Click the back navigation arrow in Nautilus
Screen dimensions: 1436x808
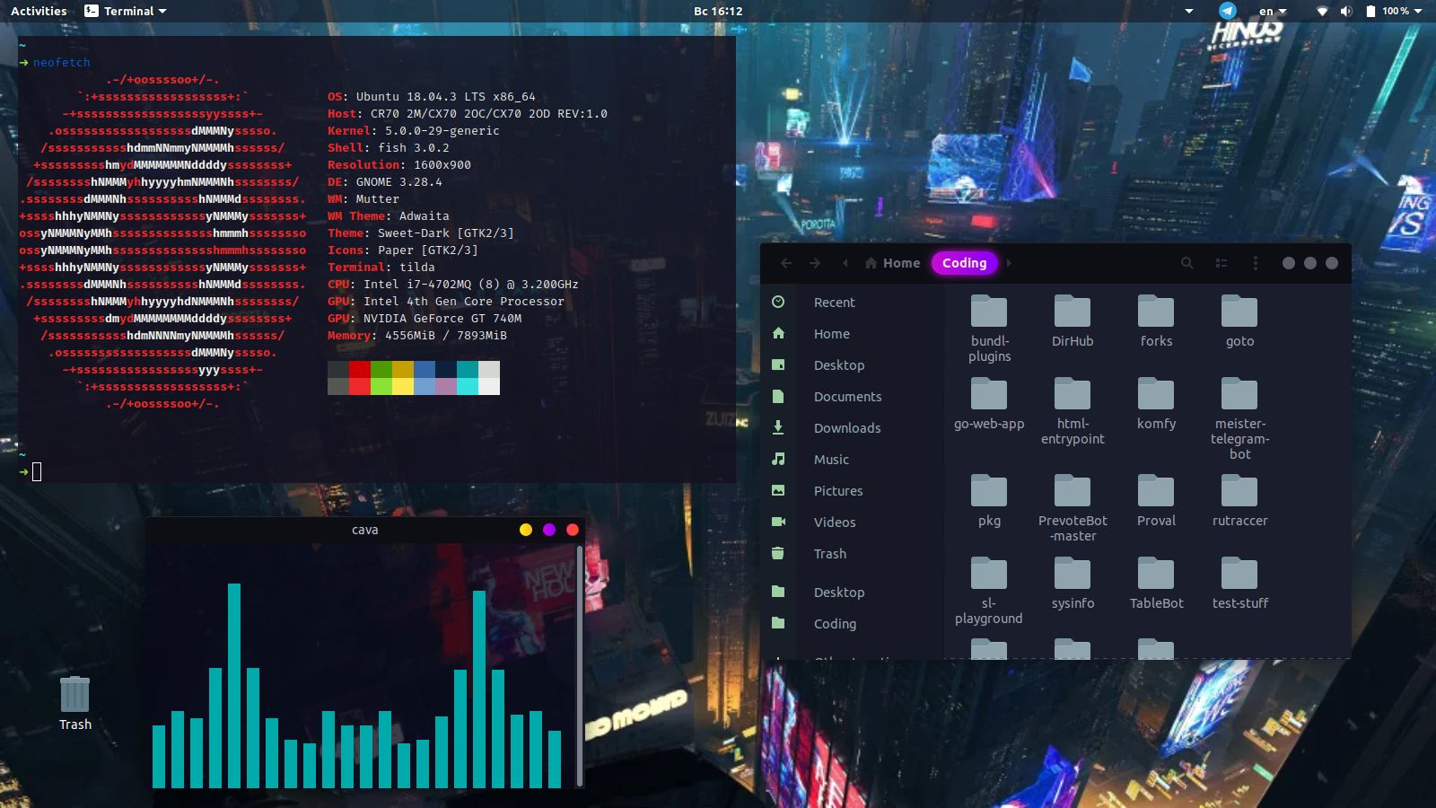pyautogui.click(x=787, y=263)
